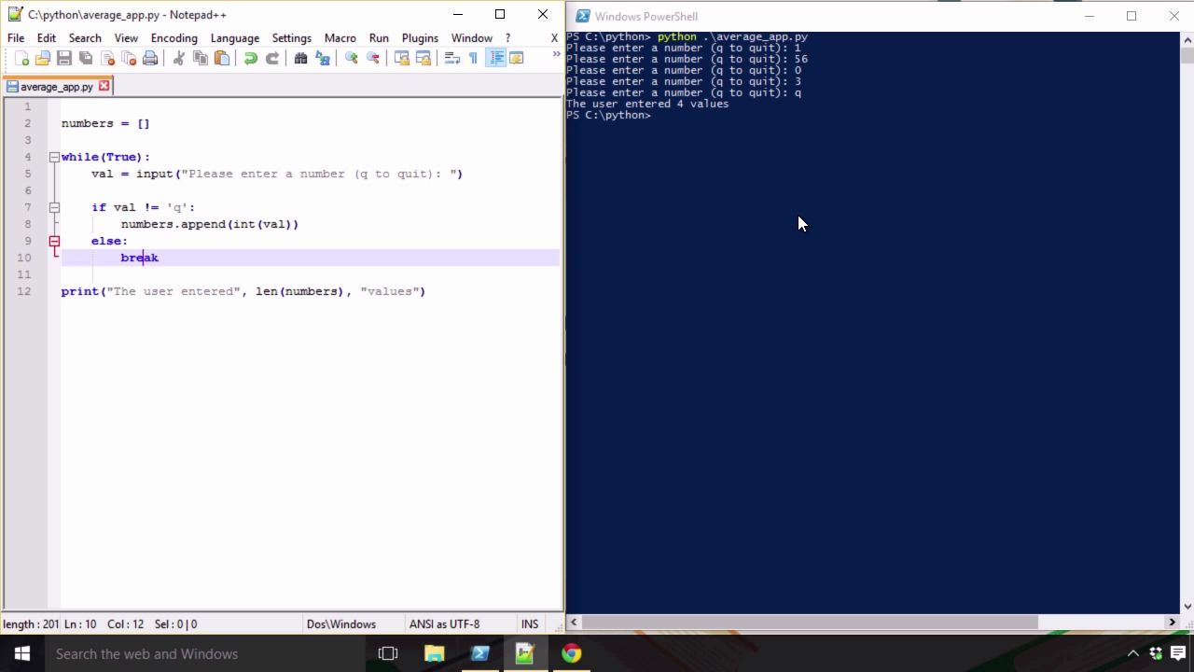The image size is (1194, 672).
Task: Close document with X at menu bar end
Action: (x=554, y=38)
